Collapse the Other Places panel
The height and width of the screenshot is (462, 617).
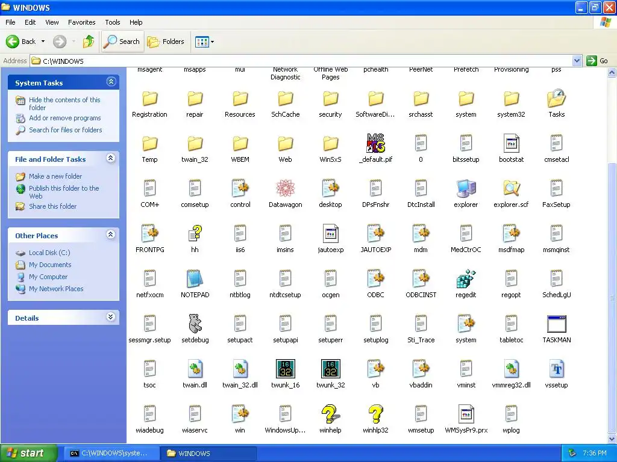[111, 235]
